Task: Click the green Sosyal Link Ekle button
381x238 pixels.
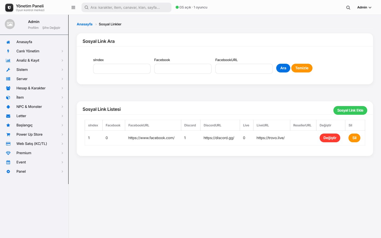Action: coord(350,111)
